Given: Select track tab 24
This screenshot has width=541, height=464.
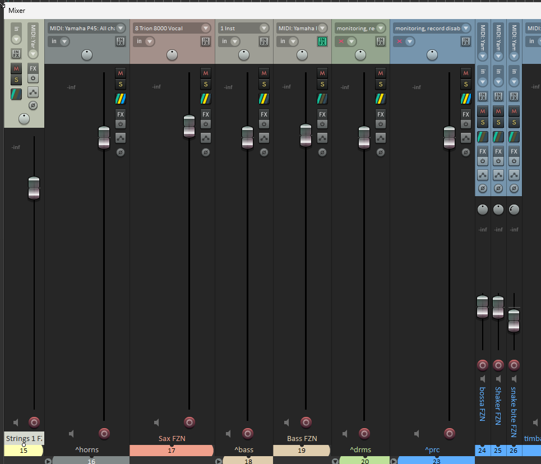Looking at the screenshot, I should pyautogui.click(x=482, y=451).
